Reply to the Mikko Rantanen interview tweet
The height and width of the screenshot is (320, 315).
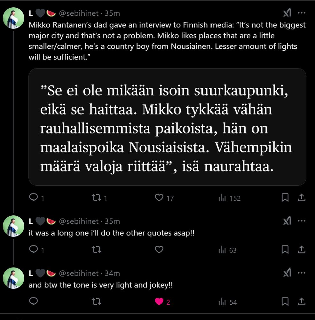point(34,198)
